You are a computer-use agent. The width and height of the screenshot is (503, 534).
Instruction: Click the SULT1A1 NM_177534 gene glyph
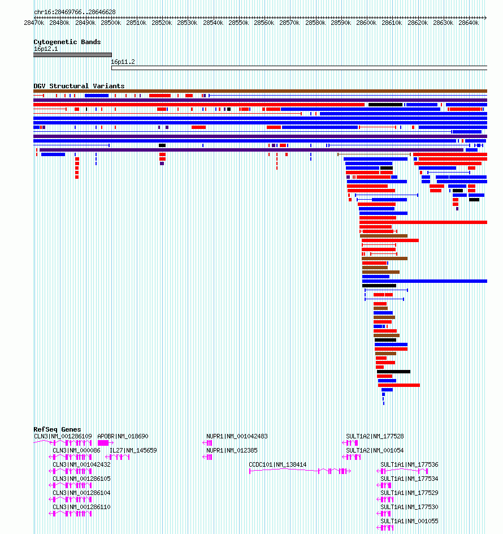pos(384,485)
